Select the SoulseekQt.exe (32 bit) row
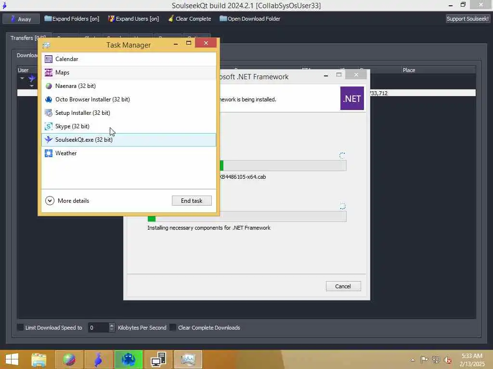Screen dimensions: 493x369 [129, 140]
